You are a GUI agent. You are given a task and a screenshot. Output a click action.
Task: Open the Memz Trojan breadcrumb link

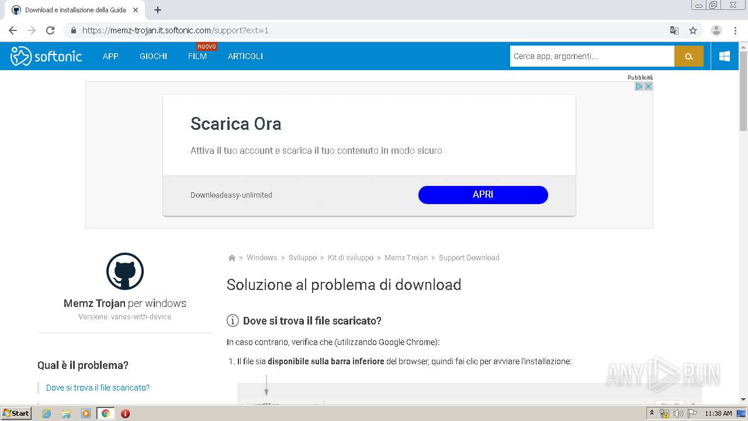pyautogui.click(x=406, y=258)
